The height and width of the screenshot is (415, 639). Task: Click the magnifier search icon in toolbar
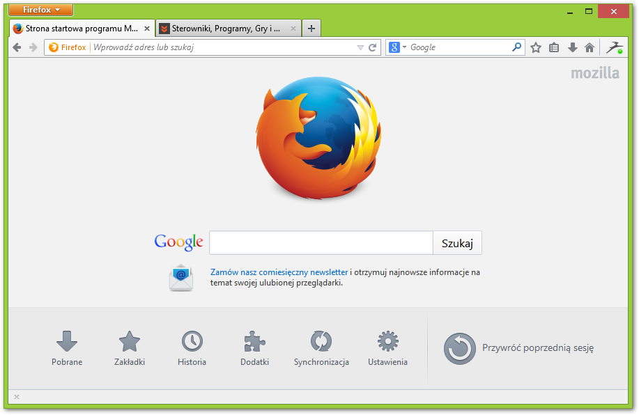click(516, 47)
